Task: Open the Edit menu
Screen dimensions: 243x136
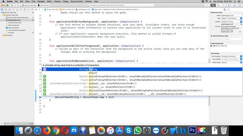Action: pos(21,2)
